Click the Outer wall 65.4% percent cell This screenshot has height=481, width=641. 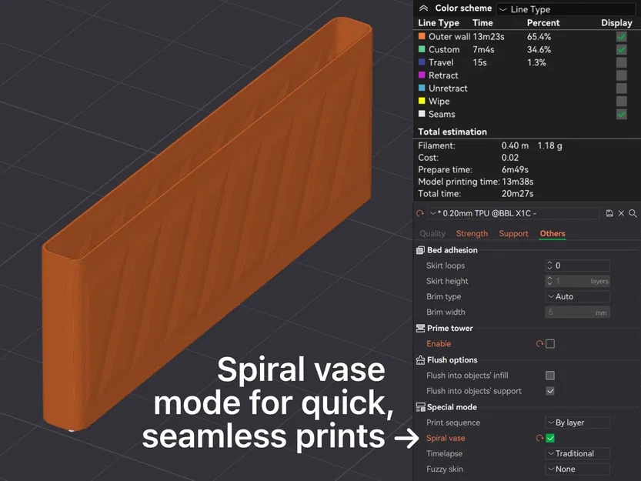[539, 36]
